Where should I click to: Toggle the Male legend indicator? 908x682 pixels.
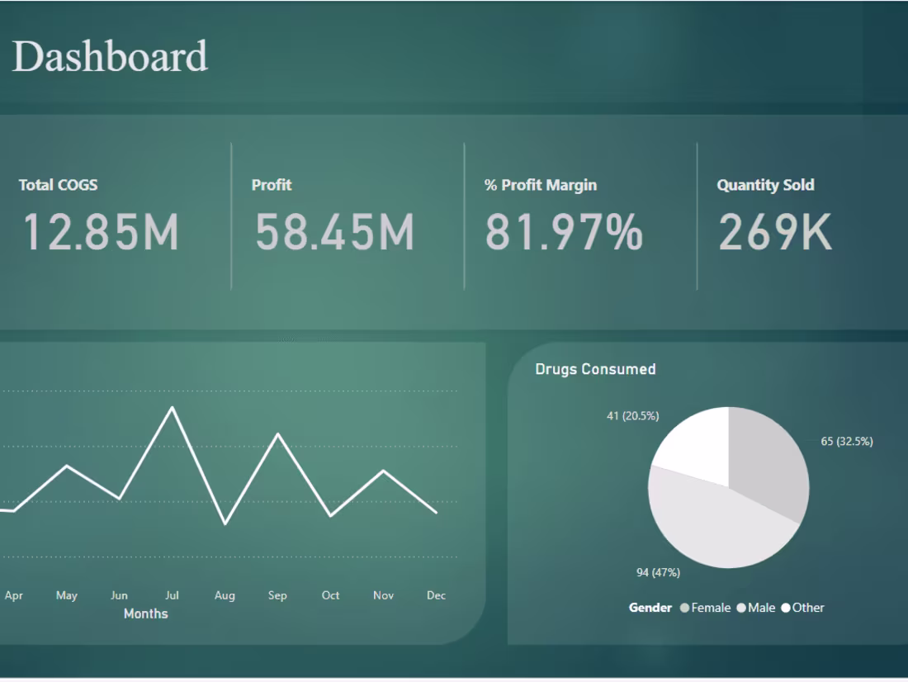[741, 607]
